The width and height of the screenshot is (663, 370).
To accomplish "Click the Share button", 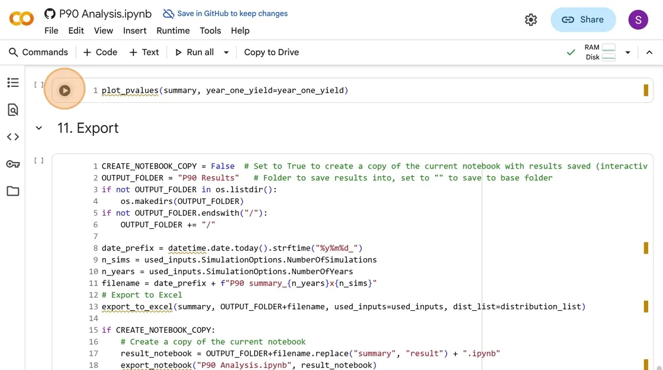I will (582, 20).
